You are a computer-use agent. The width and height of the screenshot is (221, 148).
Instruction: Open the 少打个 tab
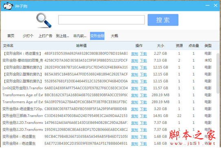click(x=28, y=36)
